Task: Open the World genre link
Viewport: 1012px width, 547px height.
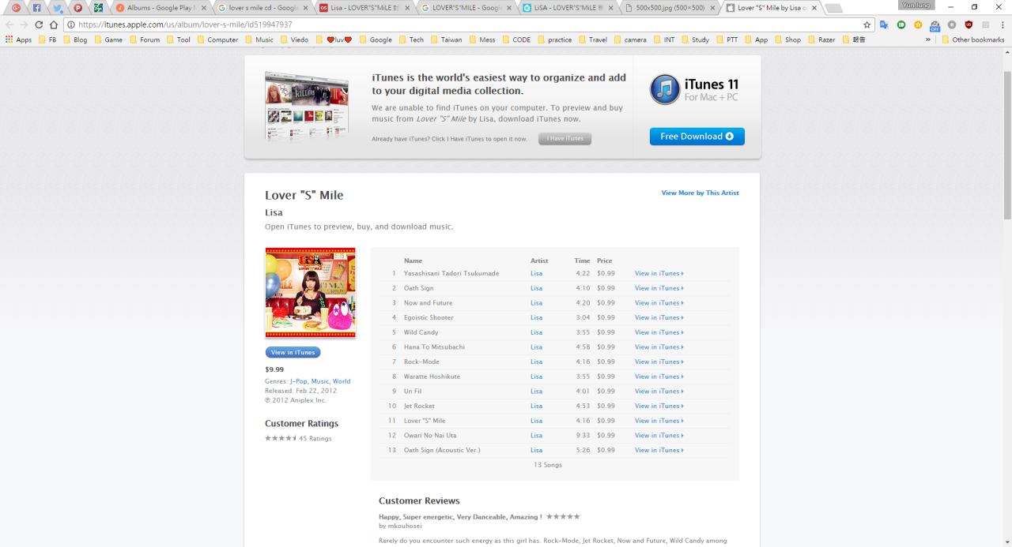Action: (342, 381)
